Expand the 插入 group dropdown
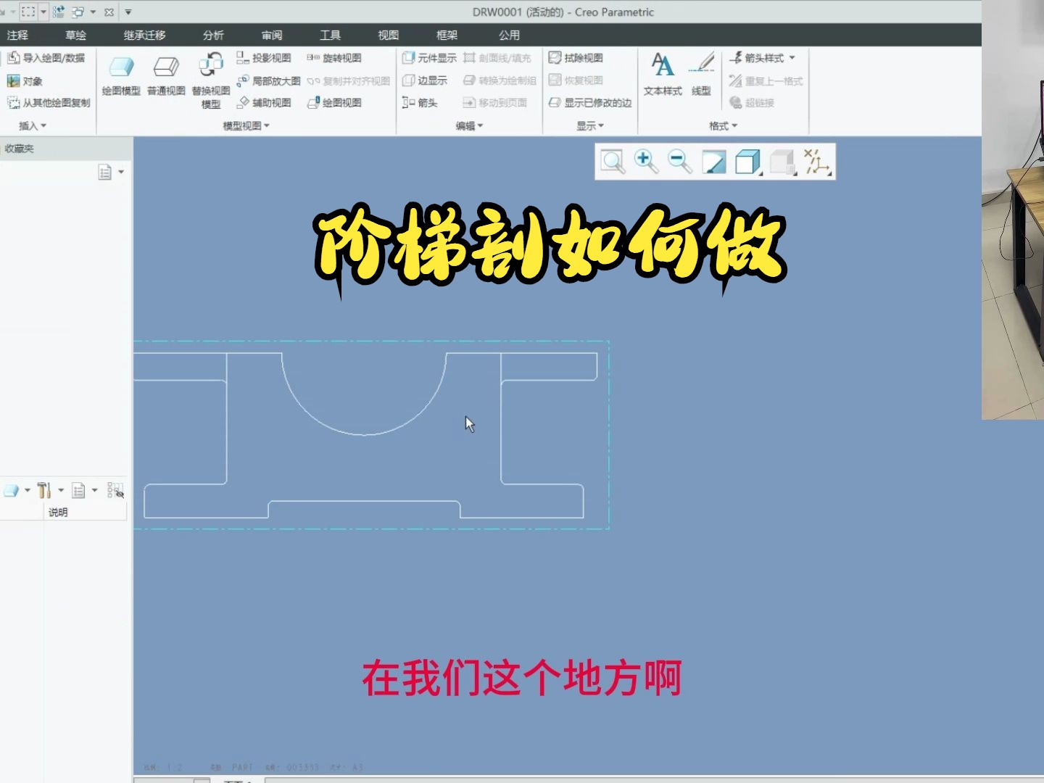The width and height of the screenshot is (1044, 783). [x=30, y=125]
